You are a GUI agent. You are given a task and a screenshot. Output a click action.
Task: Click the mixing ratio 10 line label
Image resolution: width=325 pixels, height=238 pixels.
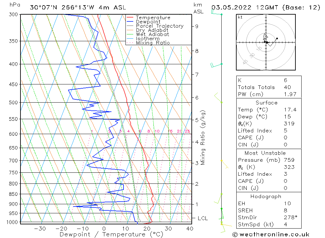tap(157, 131)
